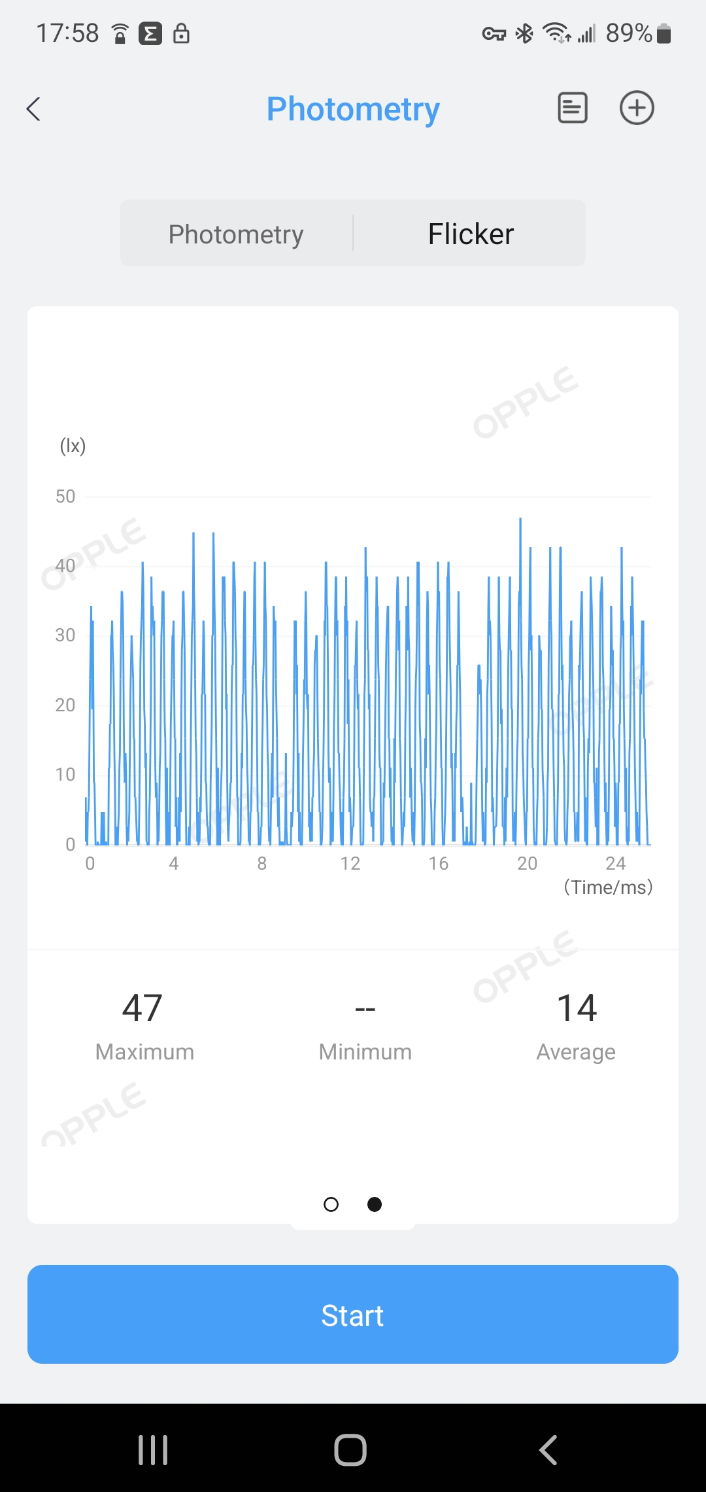The width and height of the screenshot is (706, 1492).
Task: Tap the flicker waveform chart
Action: tap(366, 687)
